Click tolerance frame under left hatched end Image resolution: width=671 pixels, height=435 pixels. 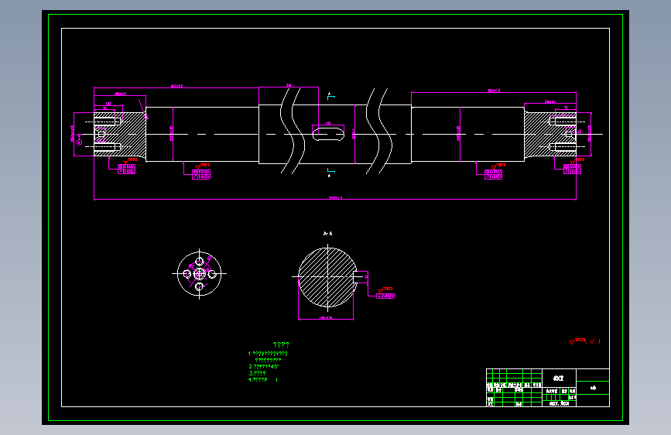pos(127,169)
